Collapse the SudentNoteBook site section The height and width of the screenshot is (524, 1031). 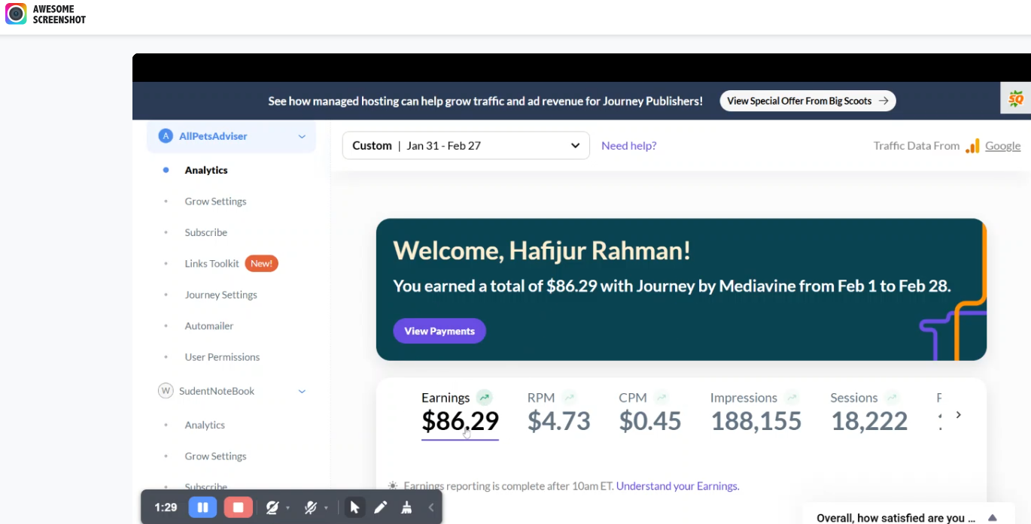[302, 392]
